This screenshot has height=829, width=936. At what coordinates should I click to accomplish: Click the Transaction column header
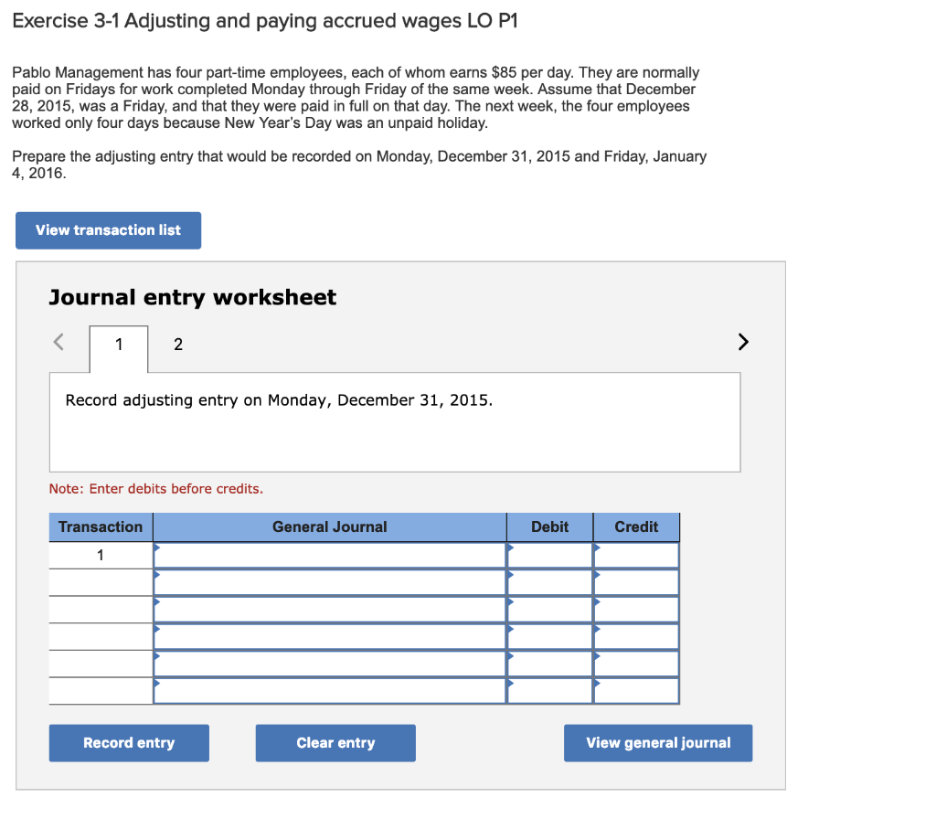tap(101, 527)
